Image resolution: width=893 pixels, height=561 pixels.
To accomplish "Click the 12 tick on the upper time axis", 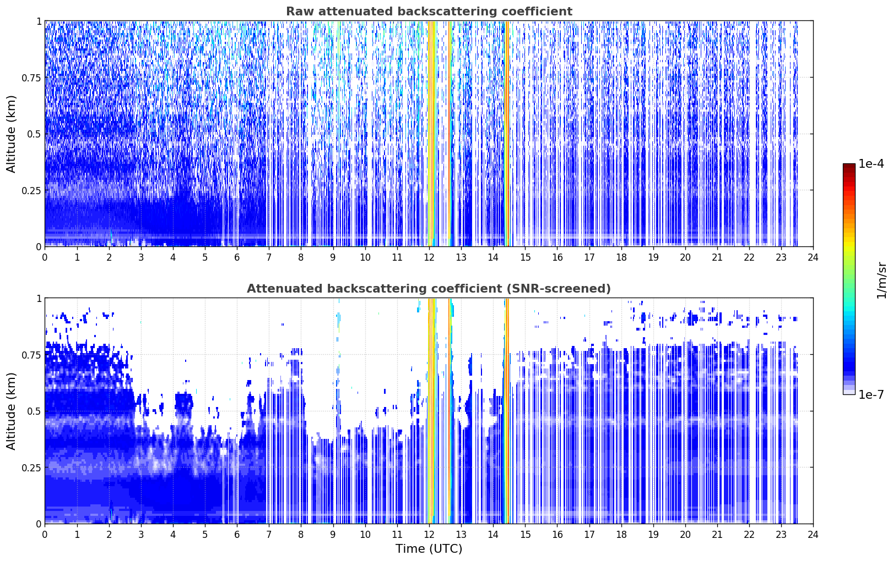I will 429,257.
